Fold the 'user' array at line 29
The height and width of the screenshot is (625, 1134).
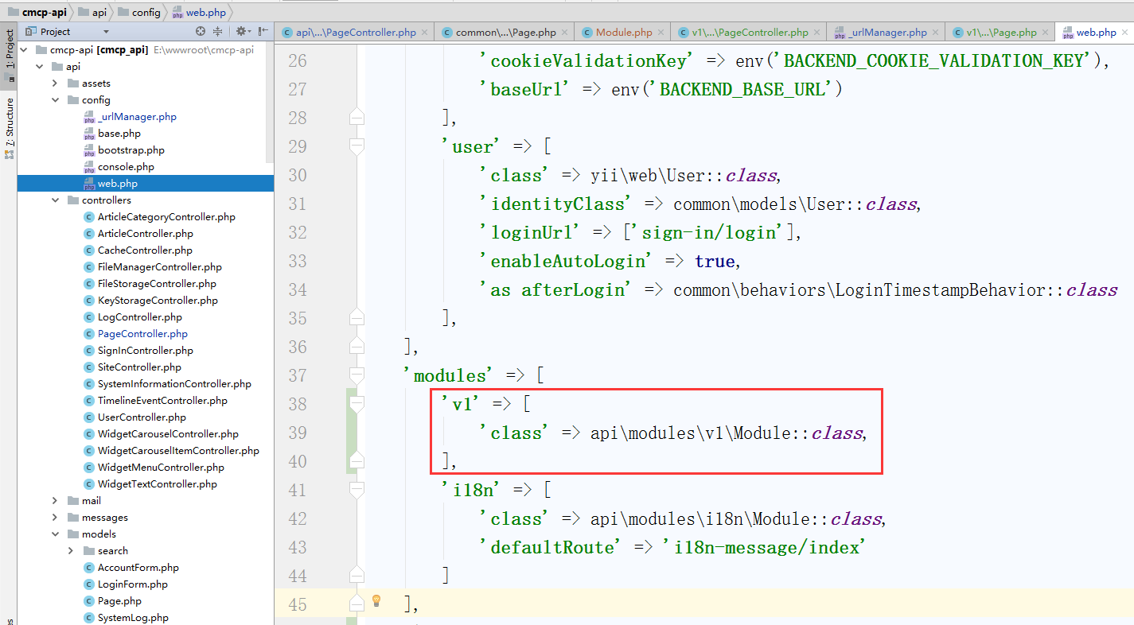[357, 146]
